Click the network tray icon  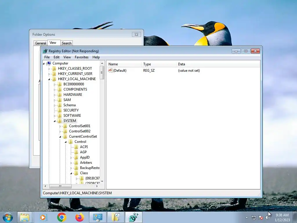(x=253, y=217)
